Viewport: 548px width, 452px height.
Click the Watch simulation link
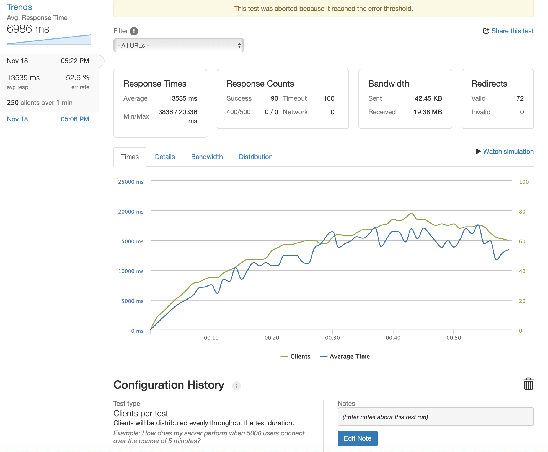pos(508,152)
